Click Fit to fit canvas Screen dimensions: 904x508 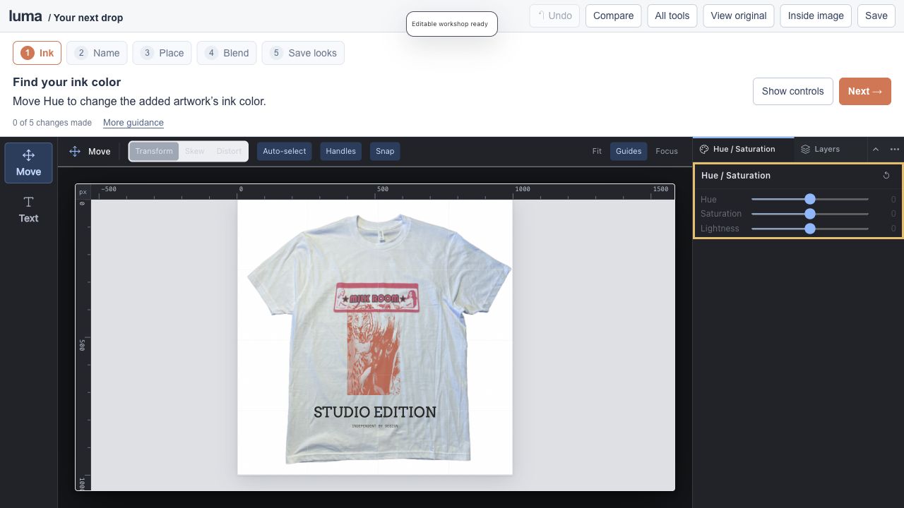(597, 151)
